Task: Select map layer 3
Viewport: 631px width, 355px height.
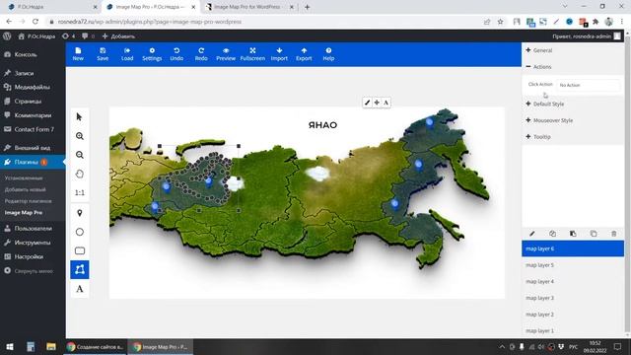Action: point(573,298)
